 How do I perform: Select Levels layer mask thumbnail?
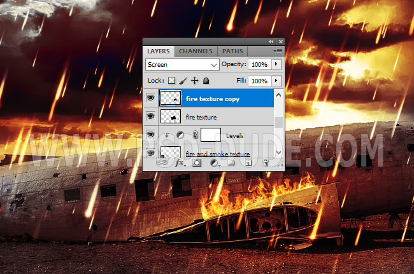pos(211,135)
